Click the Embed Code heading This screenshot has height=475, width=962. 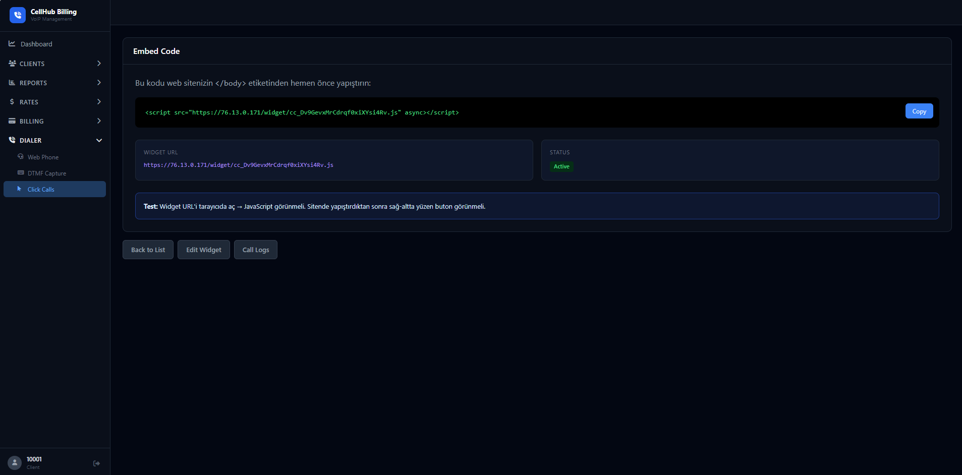(156, 51)
